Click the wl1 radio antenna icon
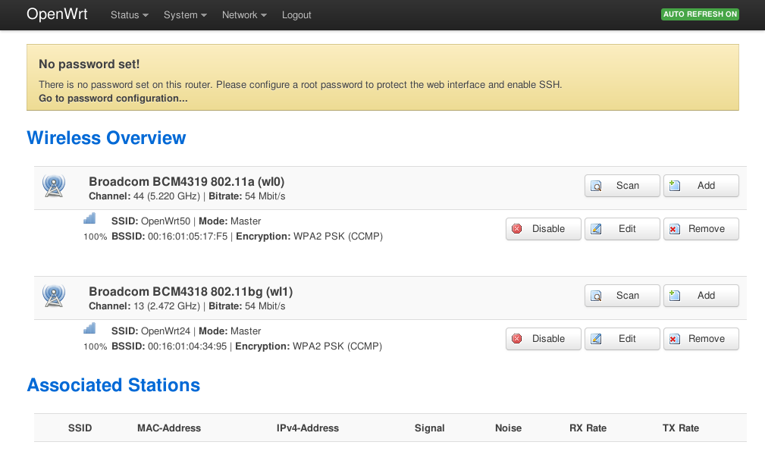 [x=54, y=296]
